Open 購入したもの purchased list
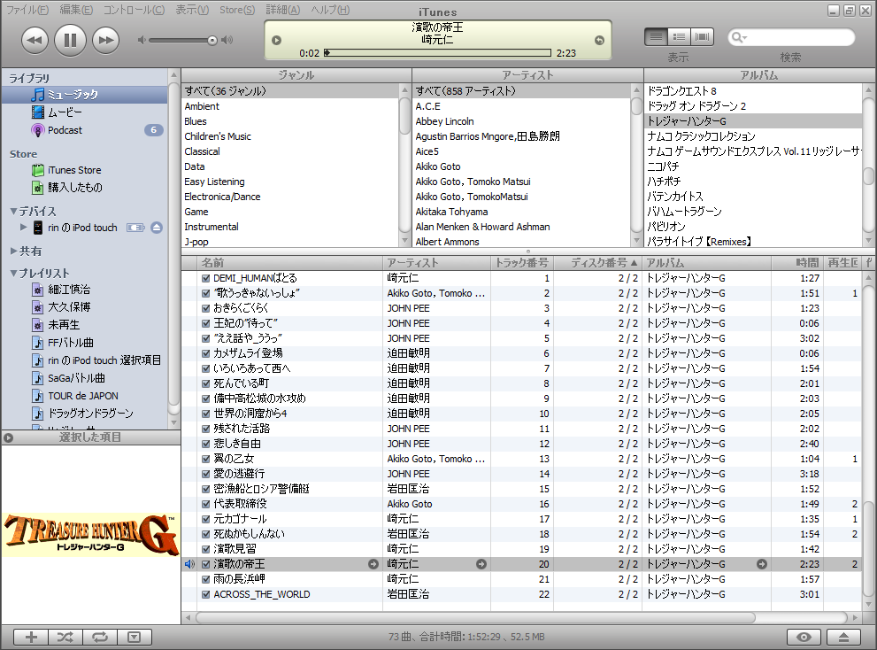Screen dimensions: 877x650 coord(84,188)
